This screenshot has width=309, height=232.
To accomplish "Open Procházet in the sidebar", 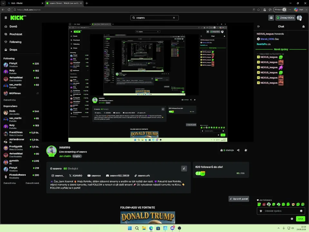I will click(16, 34).
